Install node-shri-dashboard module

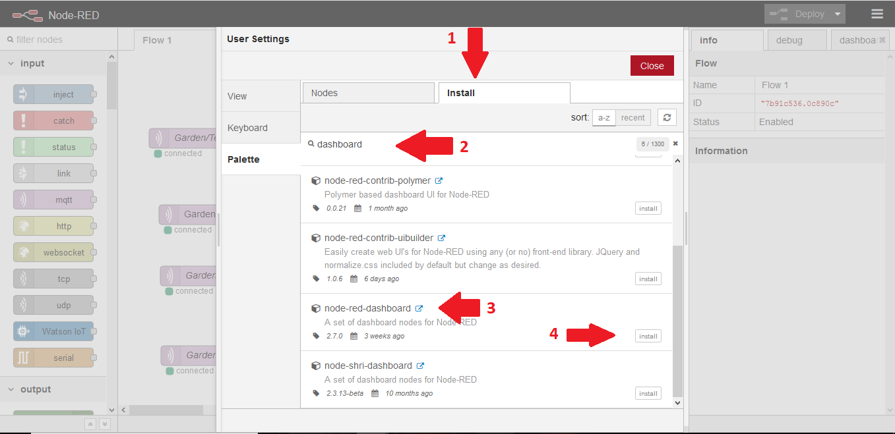[x=648, y=393]
